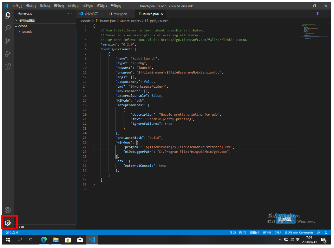Change the CRLF line ending setting

tap(278, 232)
